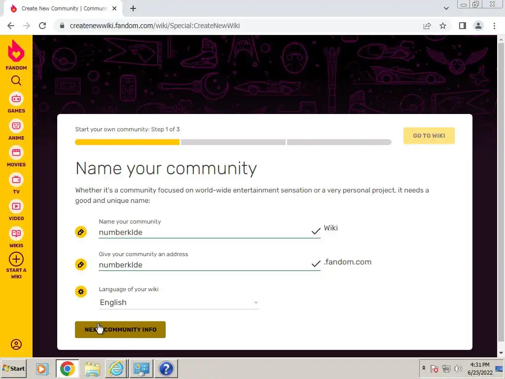Image resolution: width=505 pixels, height=379 pixels.
Task: Select the Create New Community tab
Action: (x=64, y=9)
